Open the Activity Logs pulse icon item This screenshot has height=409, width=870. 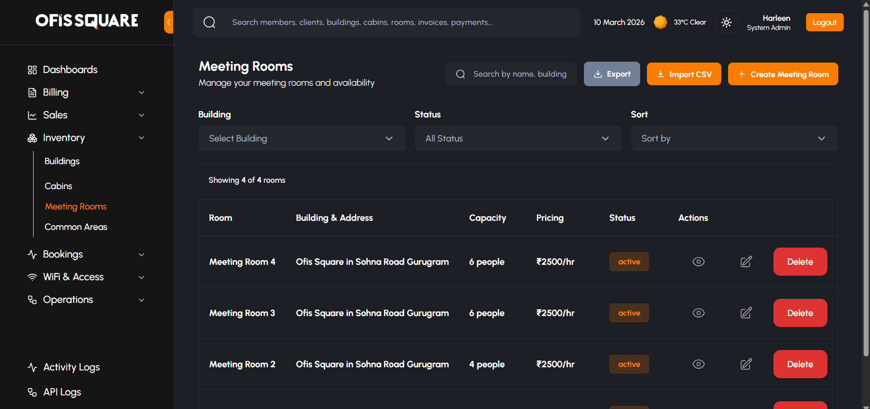32,367
